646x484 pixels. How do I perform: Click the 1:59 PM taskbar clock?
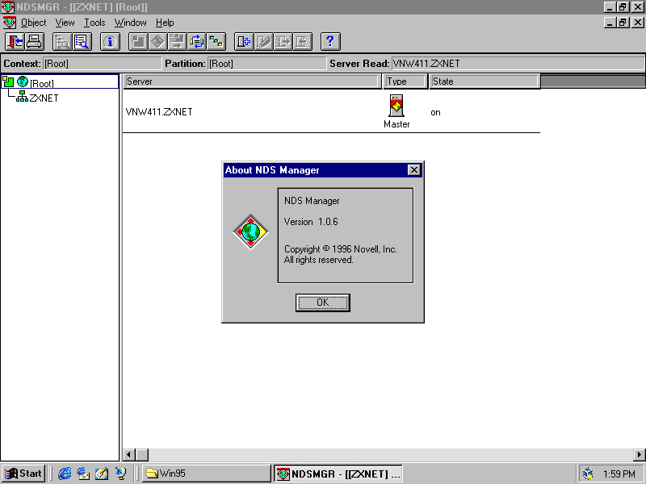click(619, 474)
